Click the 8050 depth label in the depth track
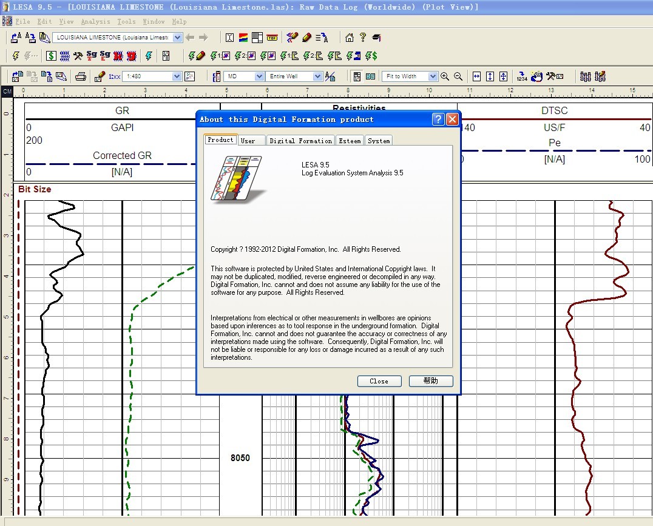The image size is (653, 526). [x=240, y=457]
